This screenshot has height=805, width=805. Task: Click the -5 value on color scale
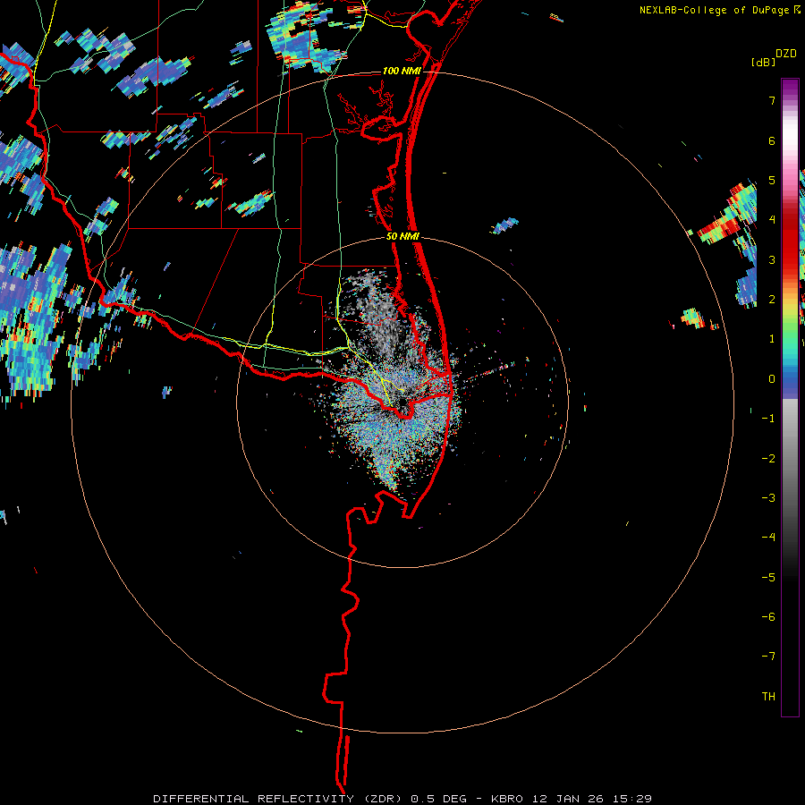[768, 578]
